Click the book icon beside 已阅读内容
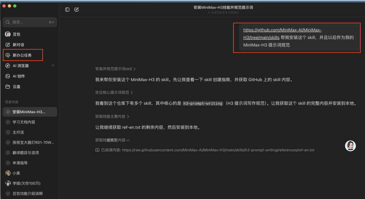 pyautogui.click(x=97, y=150)
